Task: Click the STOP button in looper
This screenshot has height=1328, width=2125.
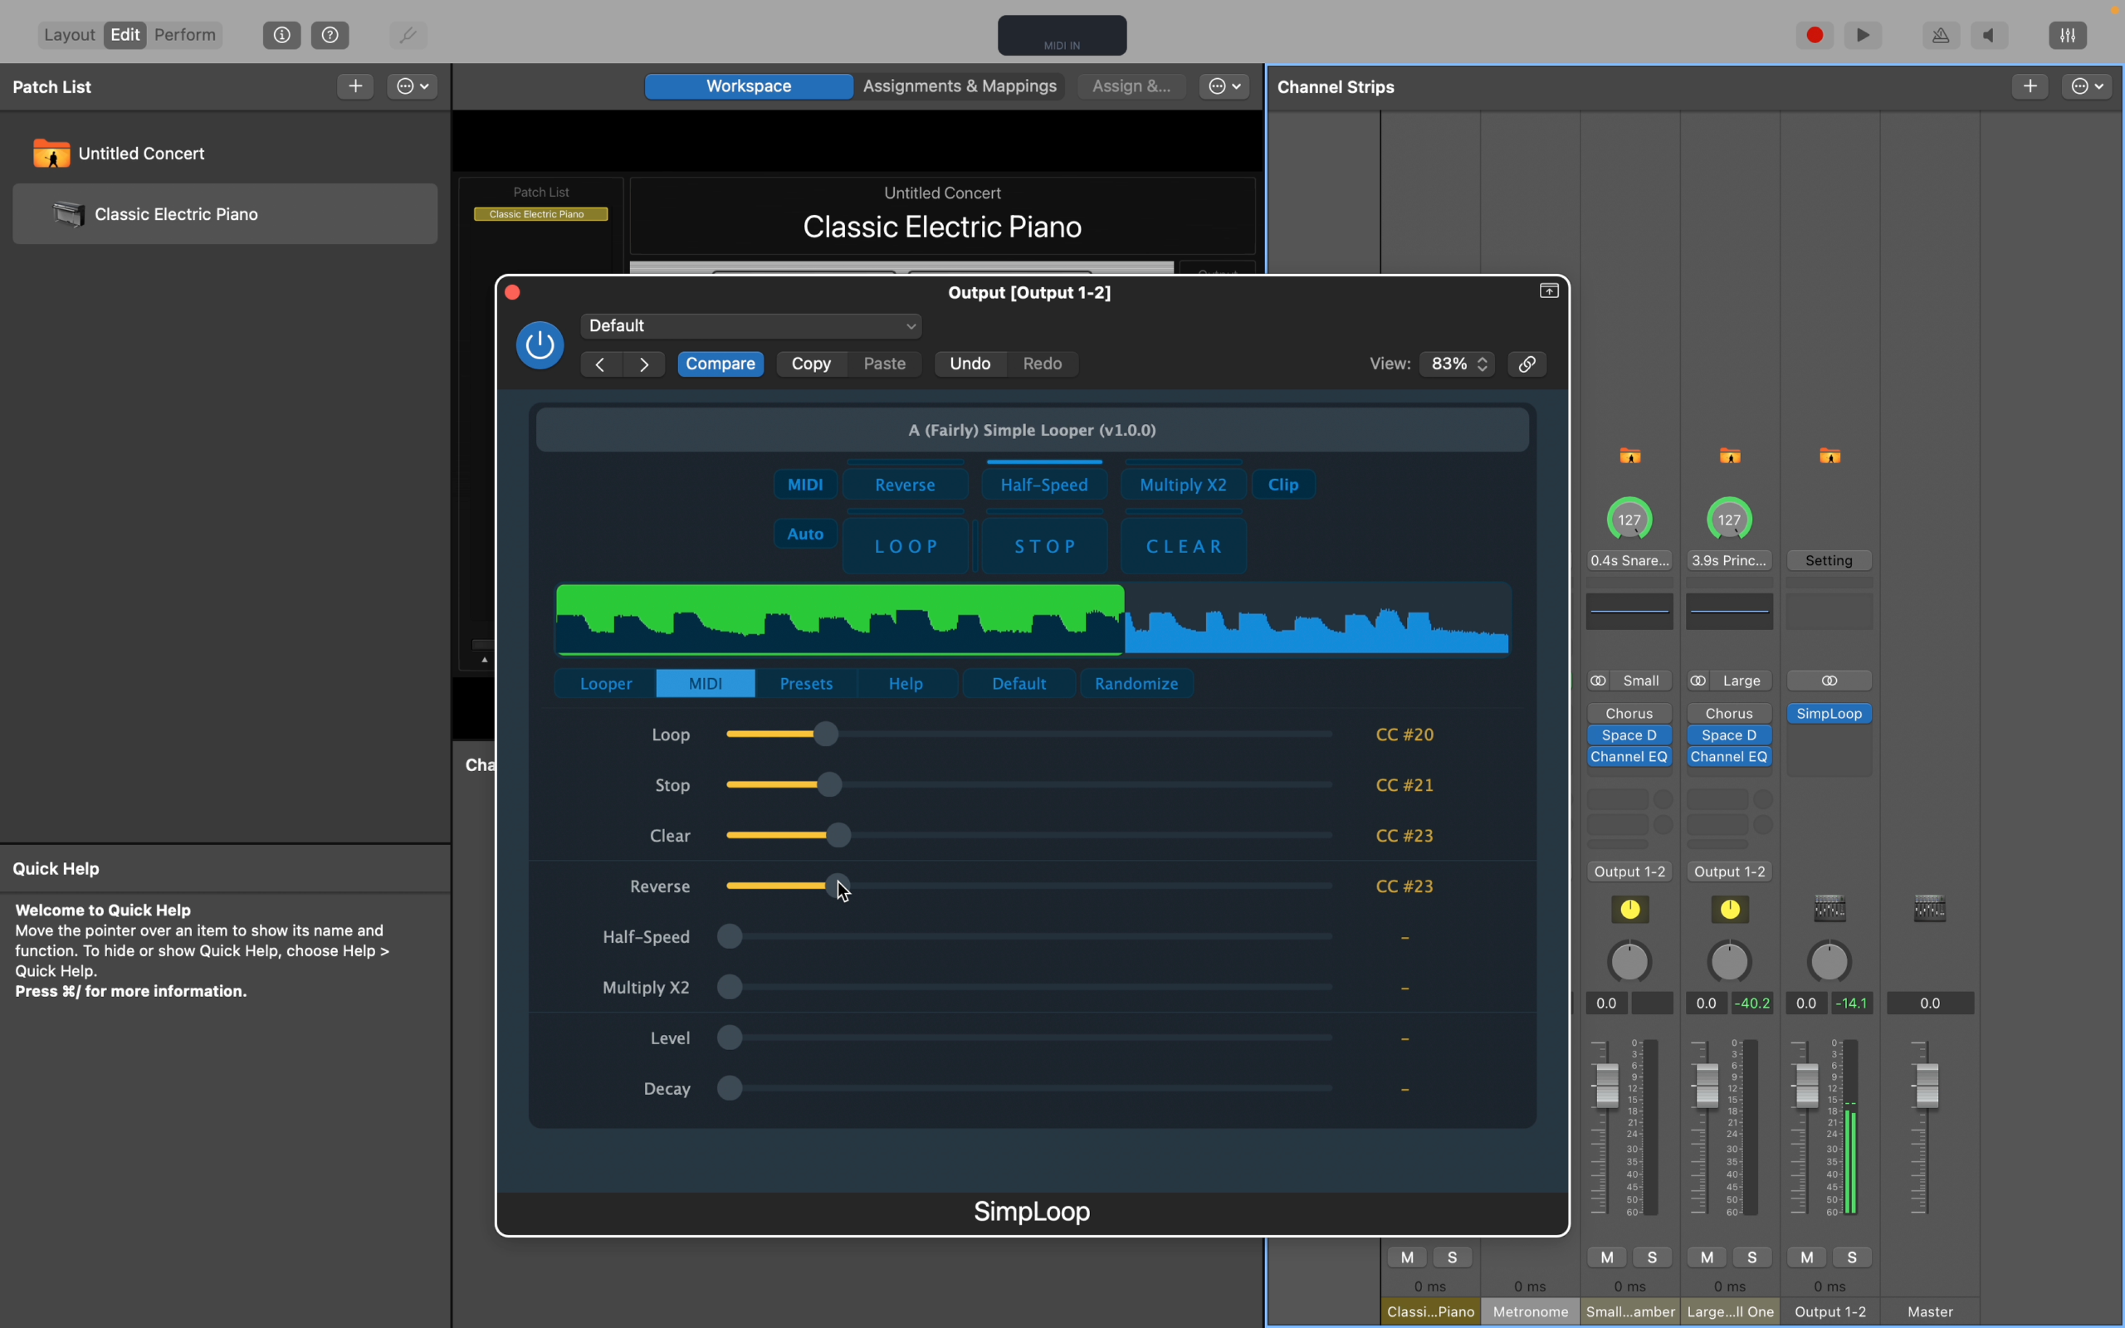Action: click(x=1044, y=547)
